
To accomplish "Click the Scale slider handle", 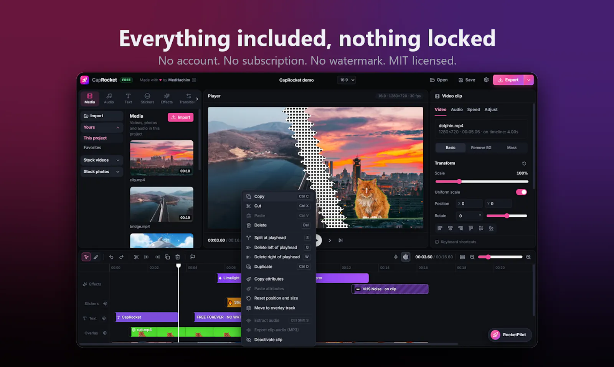I will tap(459, 181).
